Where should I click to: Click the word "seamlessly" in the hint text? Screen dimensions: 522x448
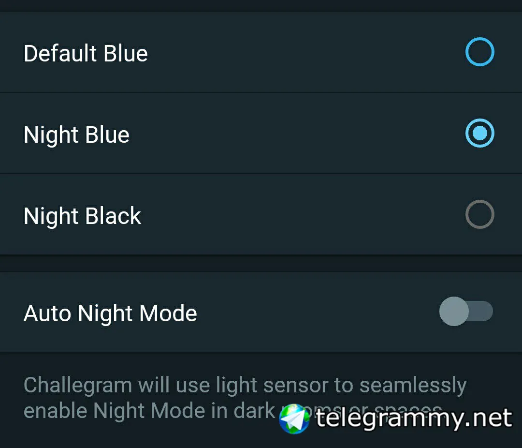413,386
